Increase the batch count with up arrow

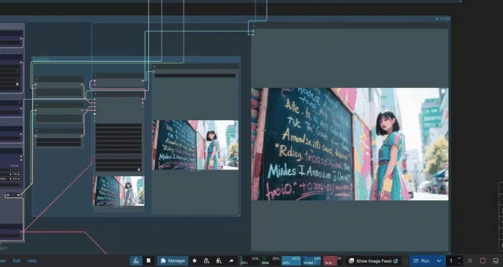(x=459, y=258)
